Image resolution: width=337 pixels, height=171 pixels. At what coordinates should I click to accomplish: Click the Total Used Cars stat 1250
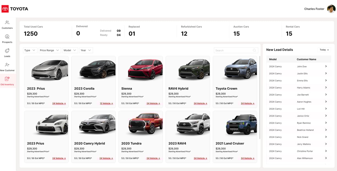[x=31, y=34]
